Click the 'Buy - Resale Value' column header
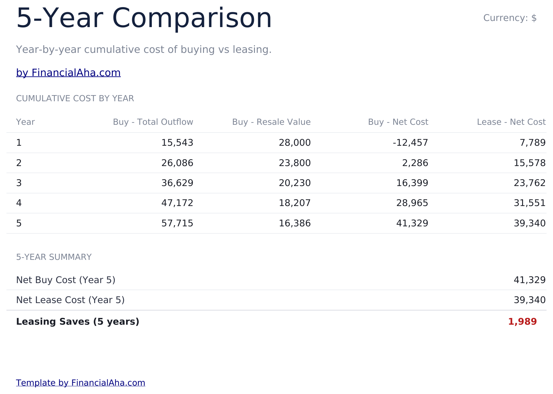Image resolution: width=553 pixels, height=394 pixels. 271,122
